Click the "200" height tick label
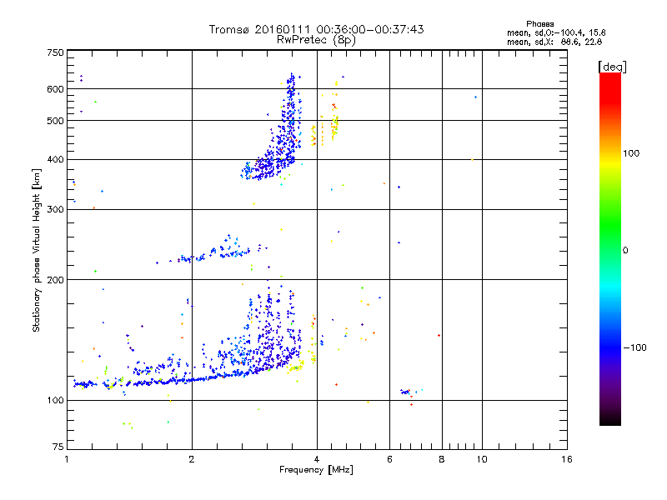 click(55, 280)
